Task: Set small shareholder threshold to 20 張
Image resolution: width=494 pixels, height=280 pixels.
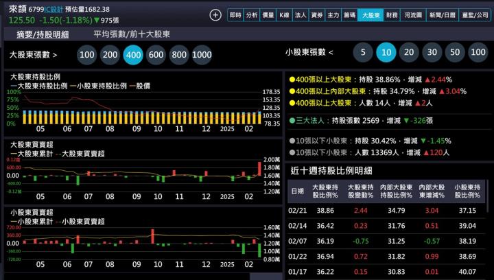Action: (409, 52)
